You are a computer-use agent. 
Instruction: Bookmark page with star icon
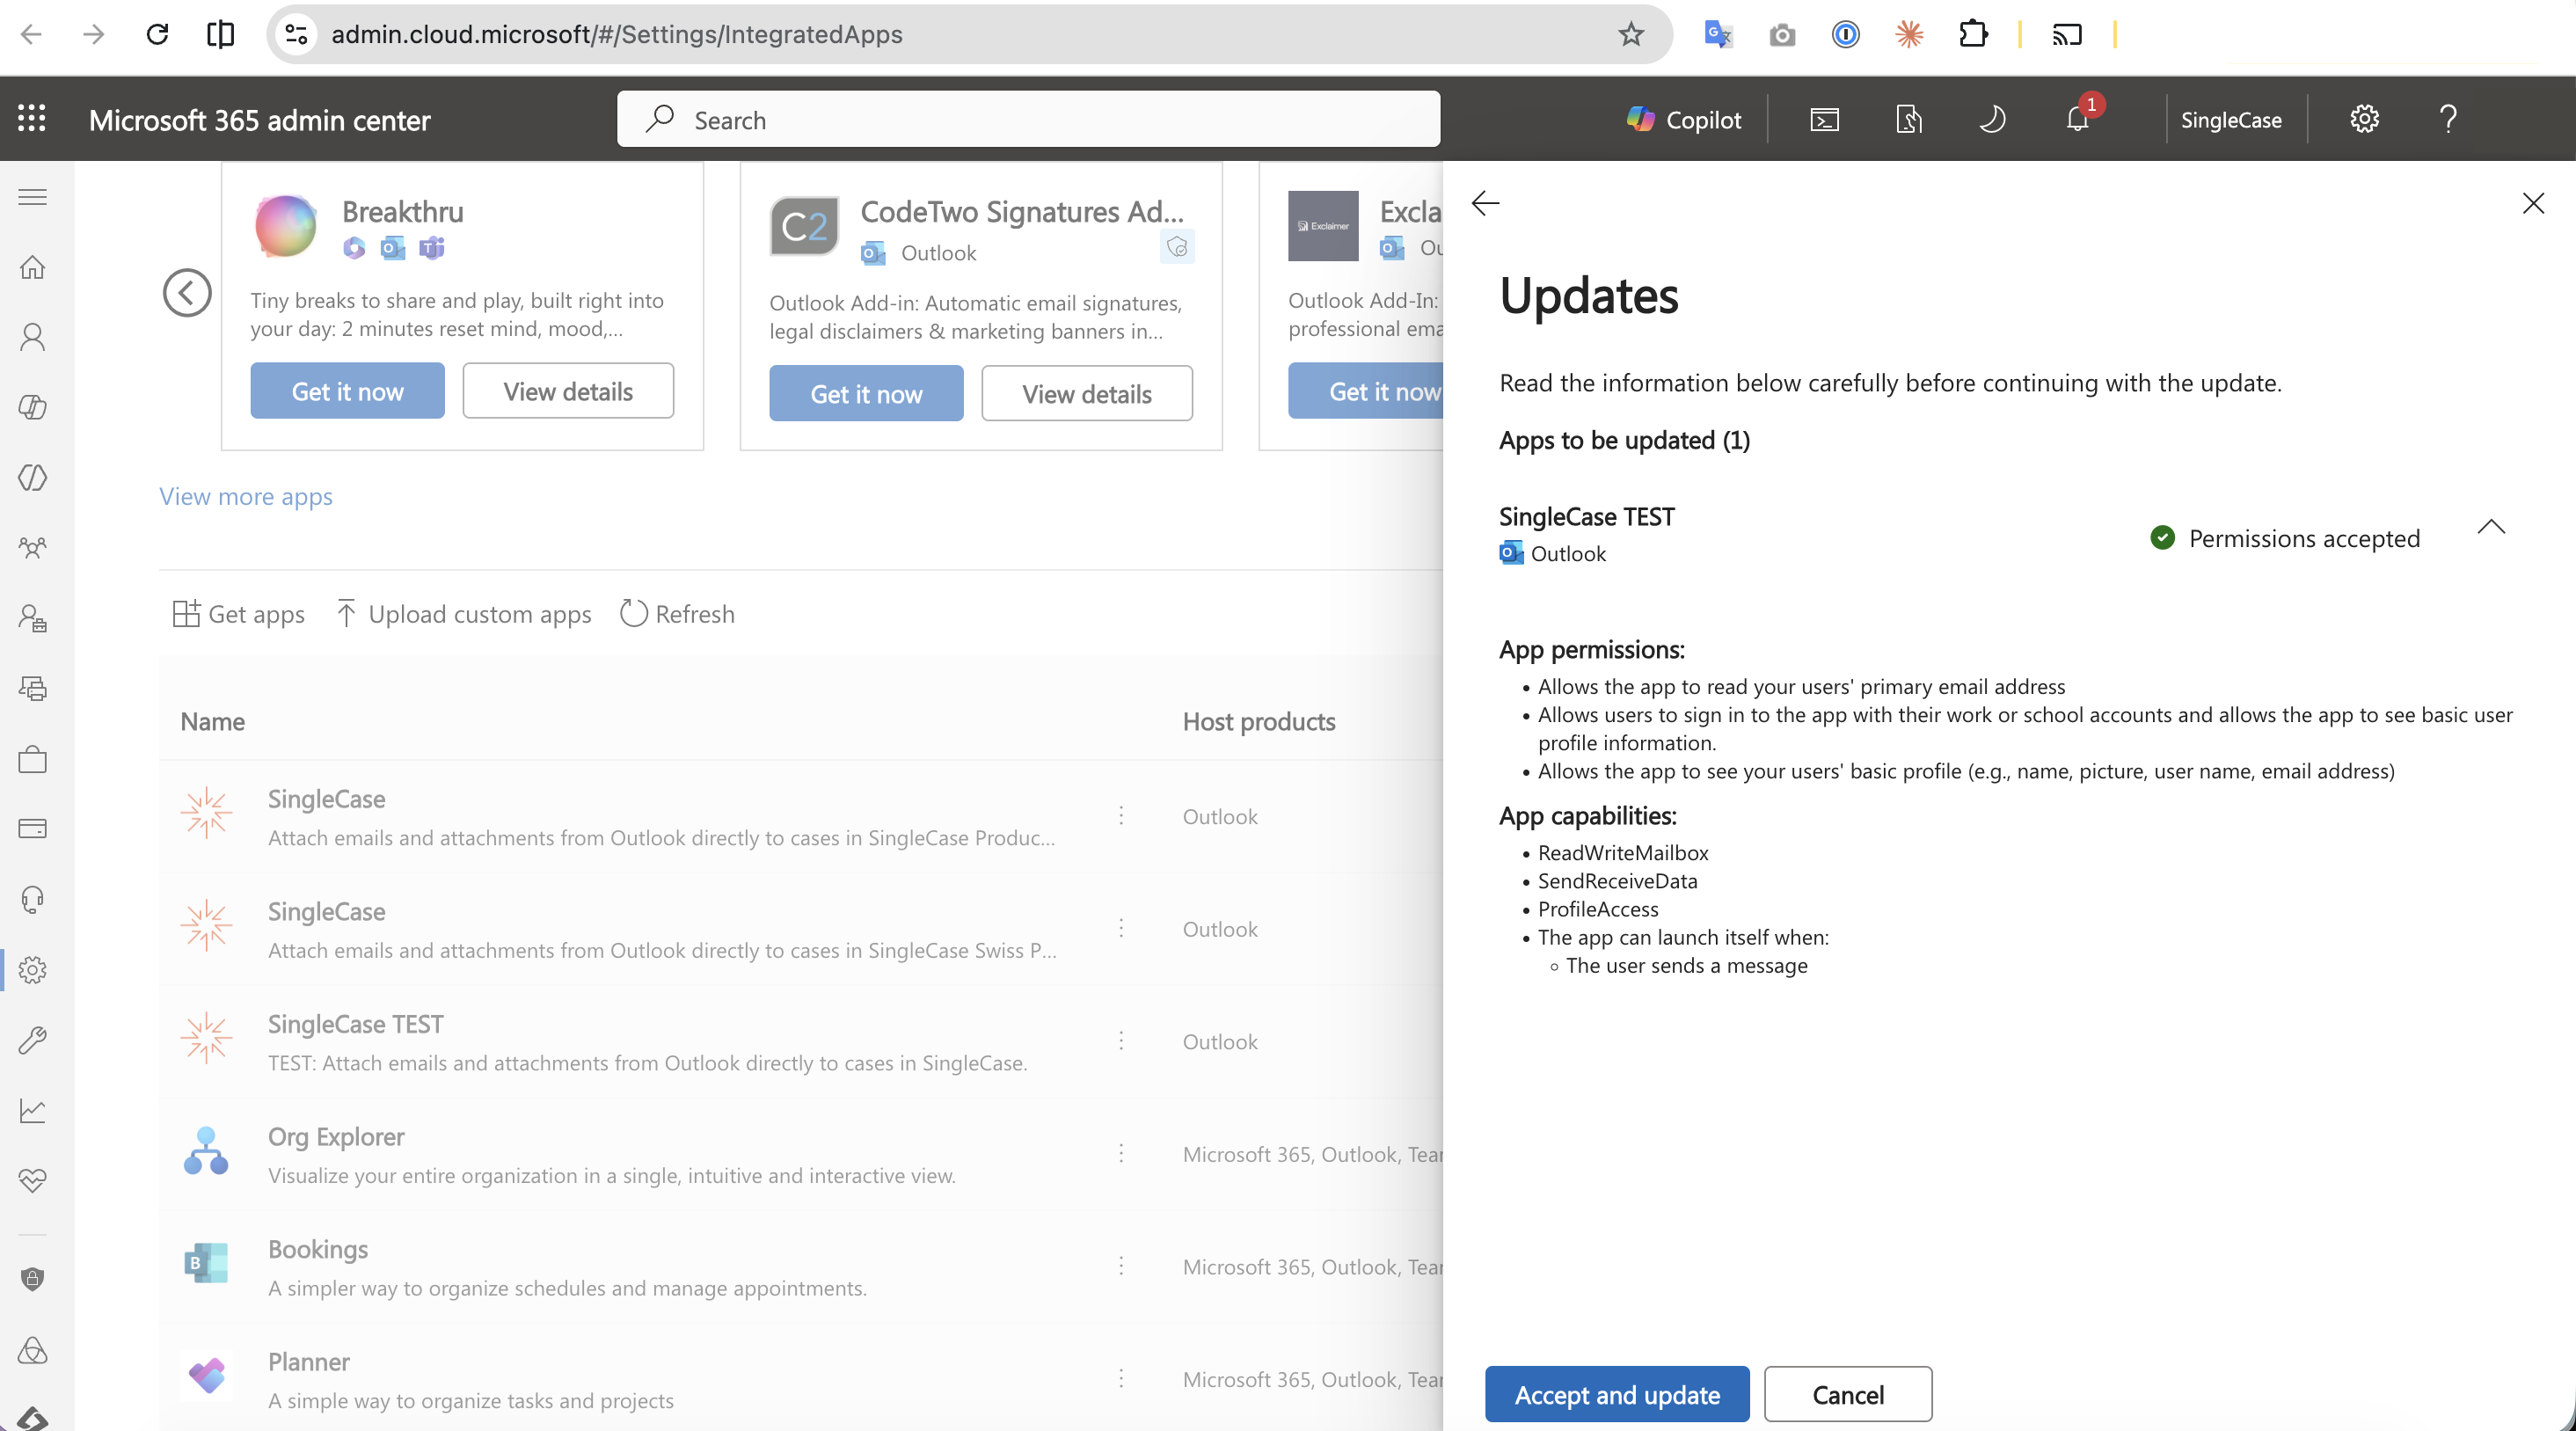point(1631,35)
